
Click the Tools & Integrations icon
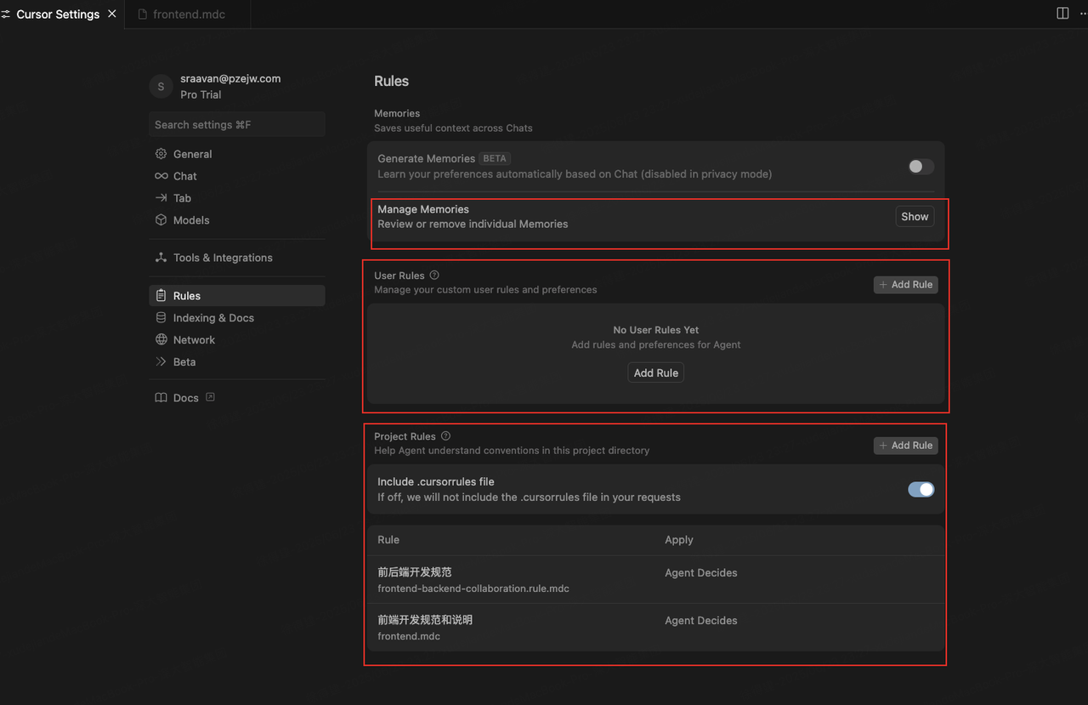[161, 258]
